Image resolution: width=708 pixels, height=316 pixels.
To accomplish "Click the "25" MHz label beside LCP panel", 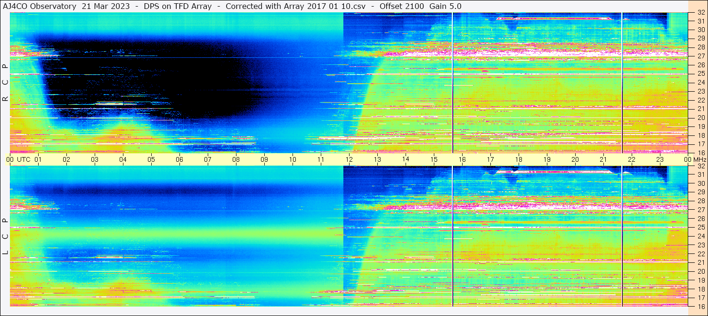I will 700,228.
